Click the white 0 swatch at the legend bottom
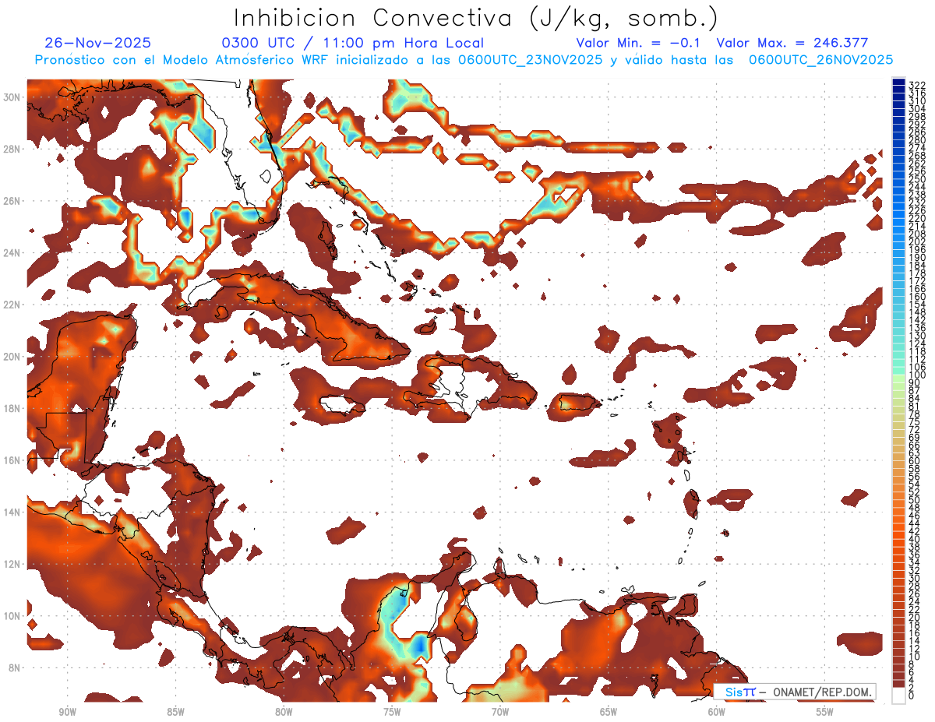935x722 pixels. (898, 696)
